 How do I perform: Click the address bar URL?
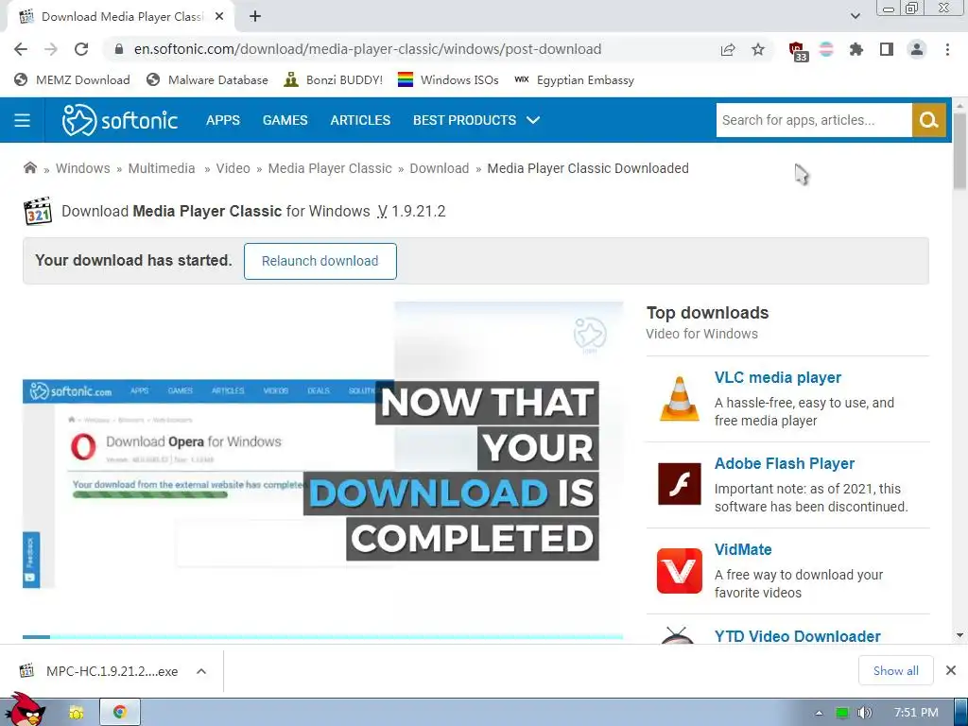pyautogui.click(x=368, y=49)
